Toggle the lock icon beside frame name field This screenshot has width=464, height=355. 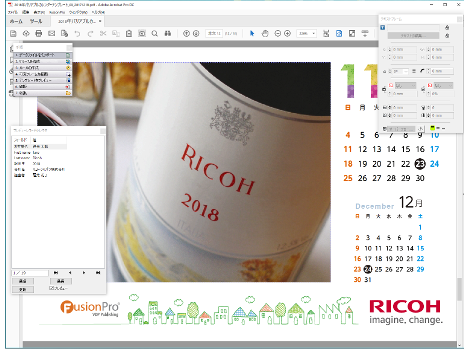click(446, 28)
